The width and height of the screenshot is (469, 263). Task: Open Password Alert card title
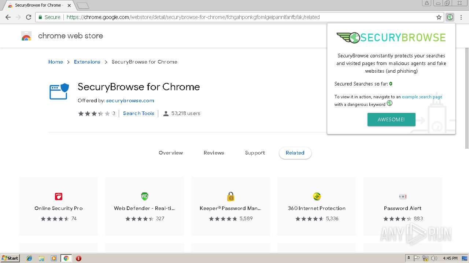coord(403,208)
